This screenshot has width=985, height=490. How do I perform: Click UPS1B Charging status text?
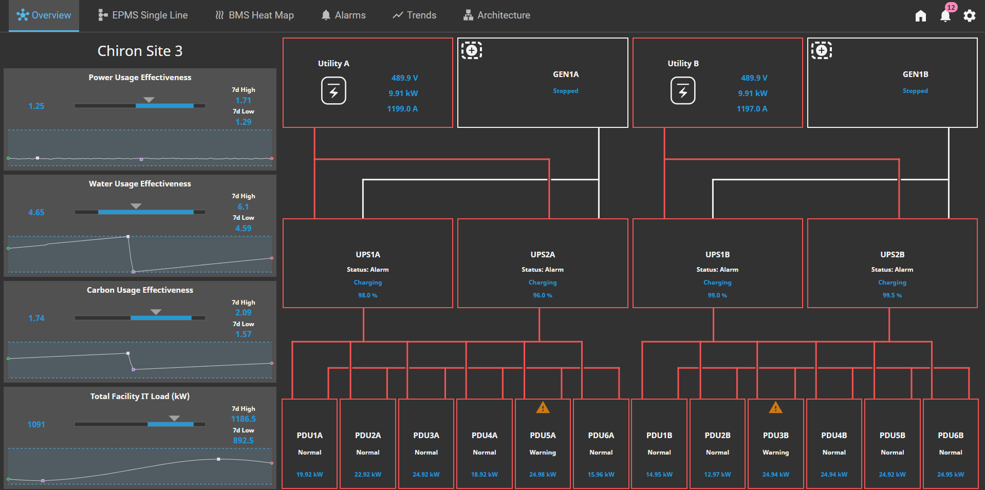pos(717,282)
